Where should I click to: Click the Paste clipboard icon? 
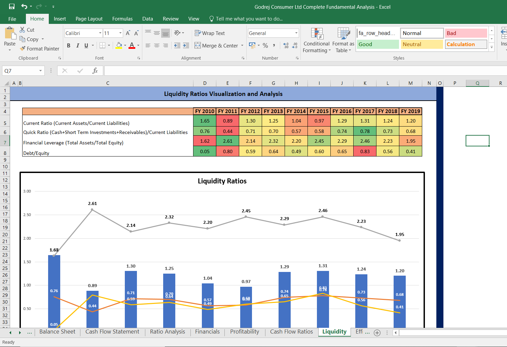click(x=10, y=33)
